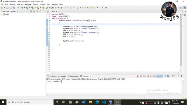This screenshot has height=105, width=187.
Task: Open the New wizard dropdown arrow
Action: pos(5,8)
